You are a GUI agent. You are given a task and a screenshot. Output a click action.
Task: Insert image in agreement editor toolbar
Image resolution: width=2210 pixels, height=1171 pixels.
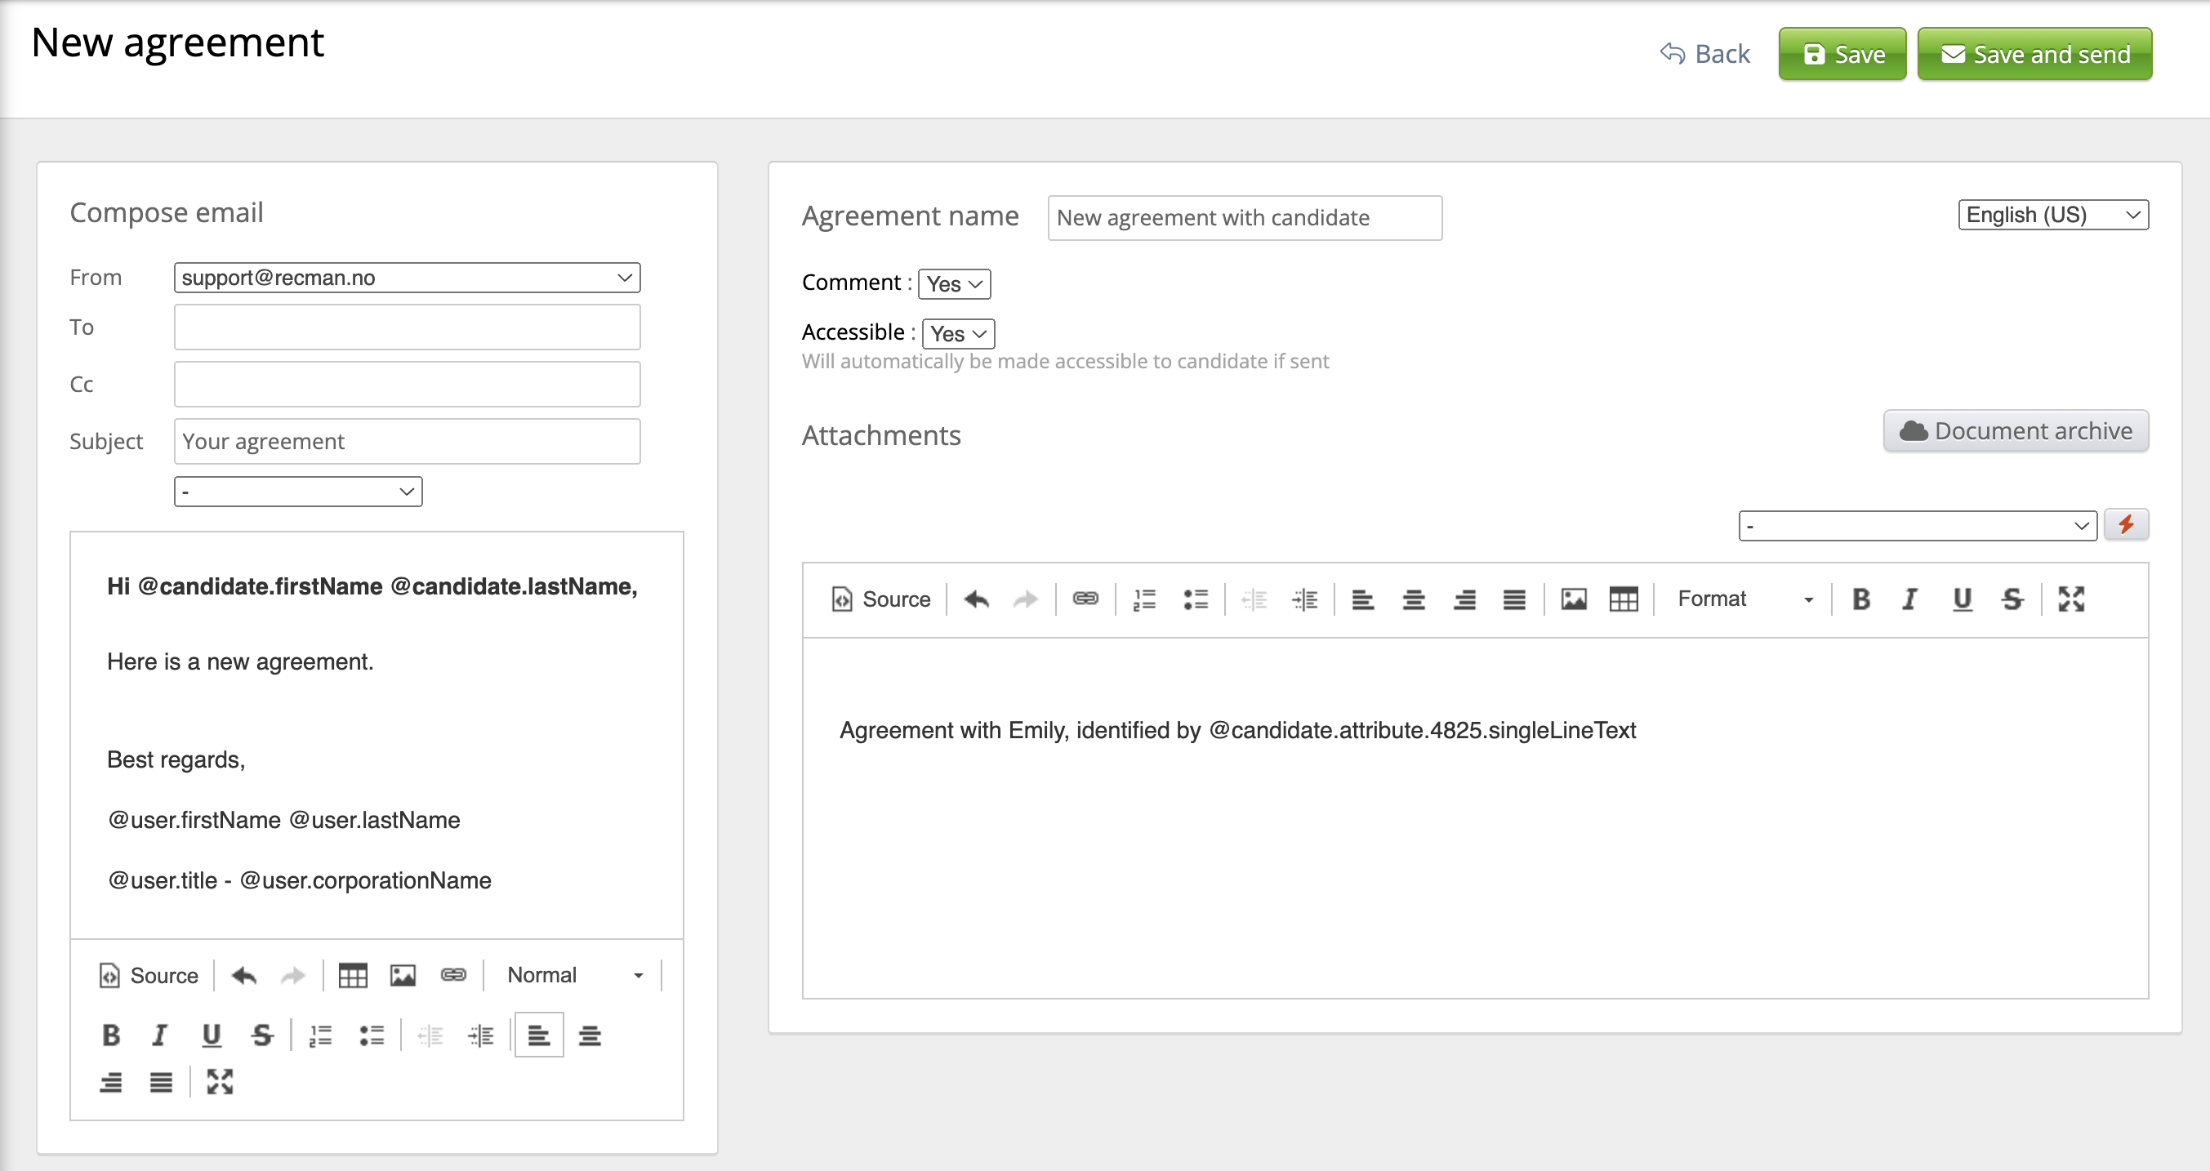tap(1573, 599)
